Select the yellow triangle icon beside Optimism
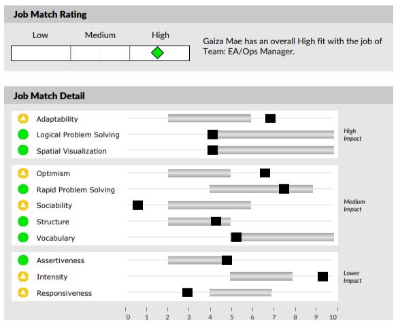 pos(23,173)
